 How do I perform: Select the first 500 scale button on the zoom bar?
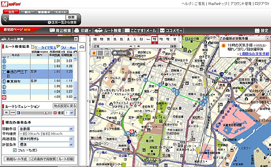tap(95, 39)
